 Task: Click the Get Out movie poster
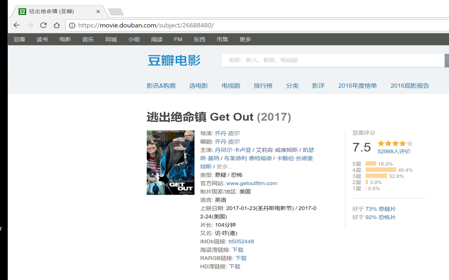click(x=170, y=162)
